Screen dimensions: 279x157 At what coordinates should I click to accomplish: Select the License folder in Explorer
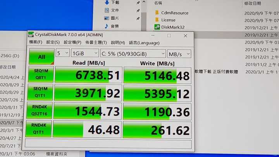168,20
